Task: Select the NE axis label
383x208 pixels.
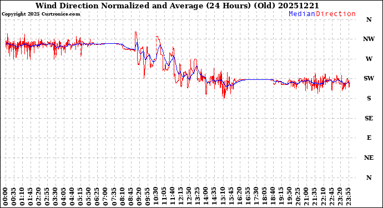Action: [x=369, y=158]
